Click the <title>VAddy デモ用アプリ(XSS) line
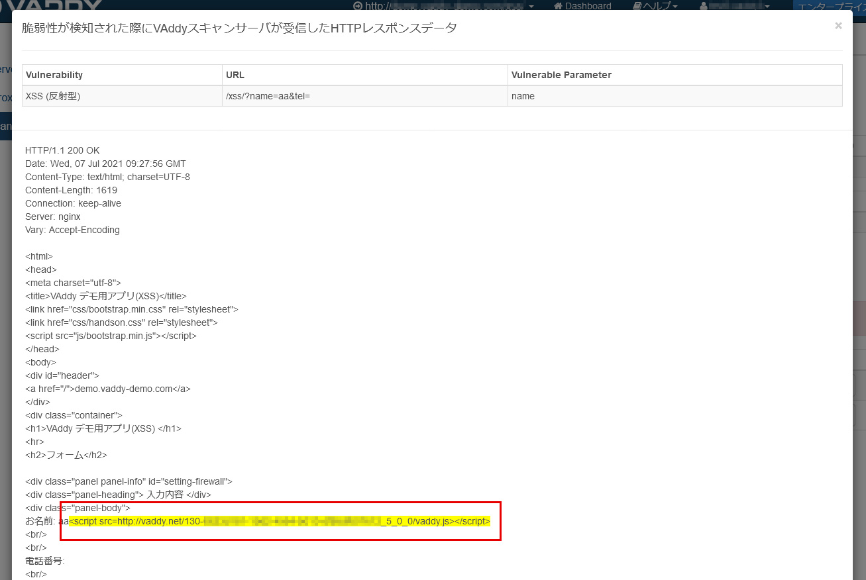The height and width of the screenshot is (580, 866). 106,296
